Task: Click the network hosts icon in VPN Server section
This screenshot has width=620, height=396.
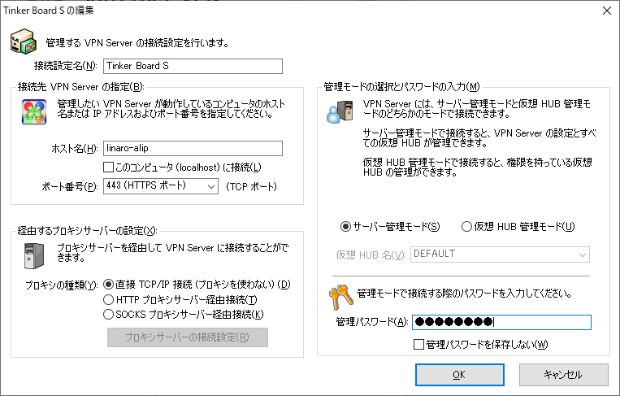Action: click(34, 112)
